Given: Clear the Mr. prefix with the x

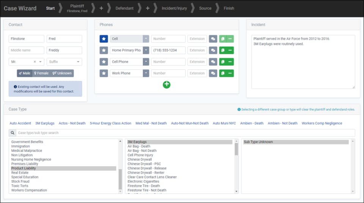Looking at the screenshot, I should click(35, 62).
